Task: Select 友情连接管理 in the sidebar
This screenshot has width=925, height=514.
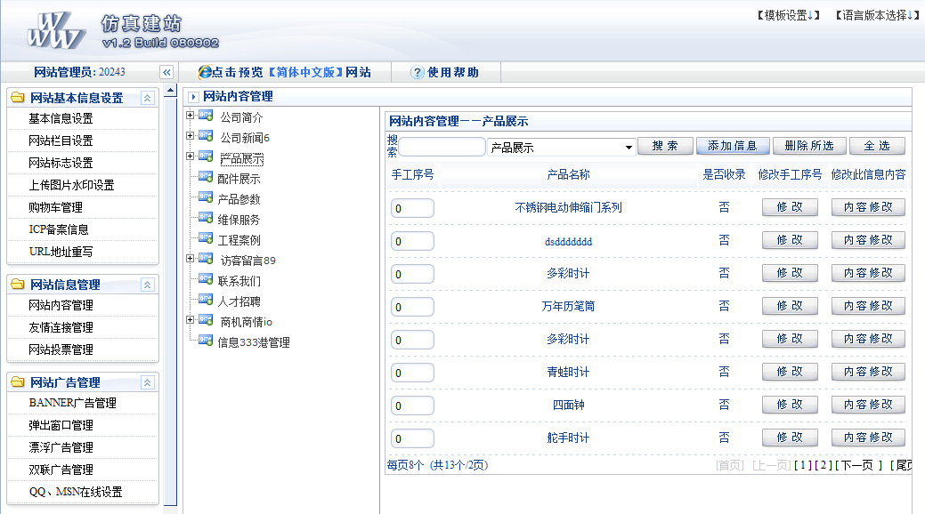Action: 61,327
